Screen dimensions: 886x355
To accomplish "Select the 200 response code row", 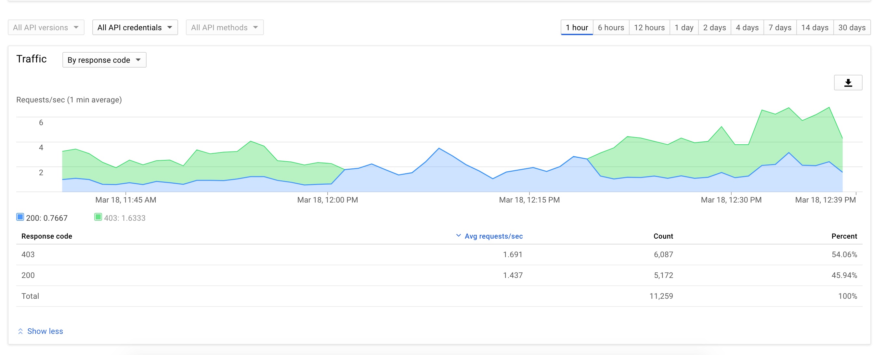I will (439, 275).
